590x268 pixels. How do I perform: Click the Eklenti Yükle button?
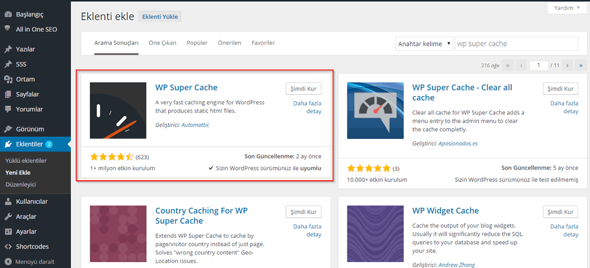point(160,16)
